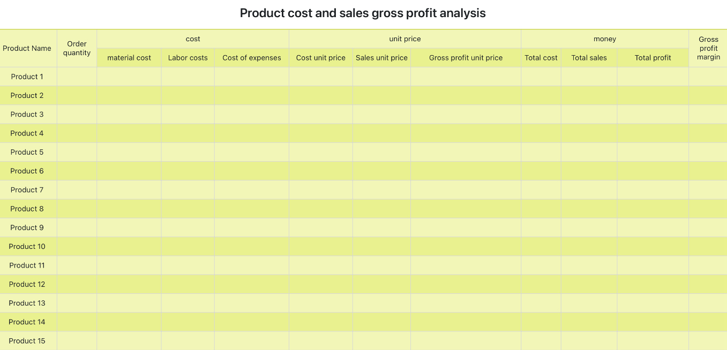Image resolution: width=727 pixels, height=350 pixels.
Task: Select the 'Product 9' row label
Action: [27, 227]
